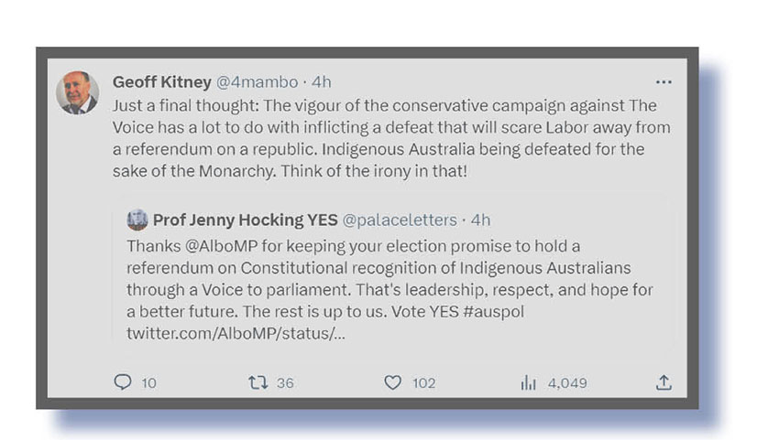Open the view analytics bar chart icon
Screen dimensions: 779x440
pyautogui.click(x=528, y=382)
